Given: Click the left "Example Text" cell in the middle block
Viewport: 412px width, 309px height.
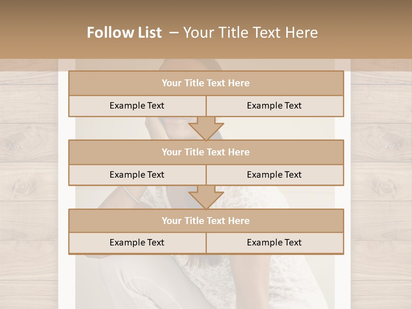Looking at the screenshot, I should point(137,175).
